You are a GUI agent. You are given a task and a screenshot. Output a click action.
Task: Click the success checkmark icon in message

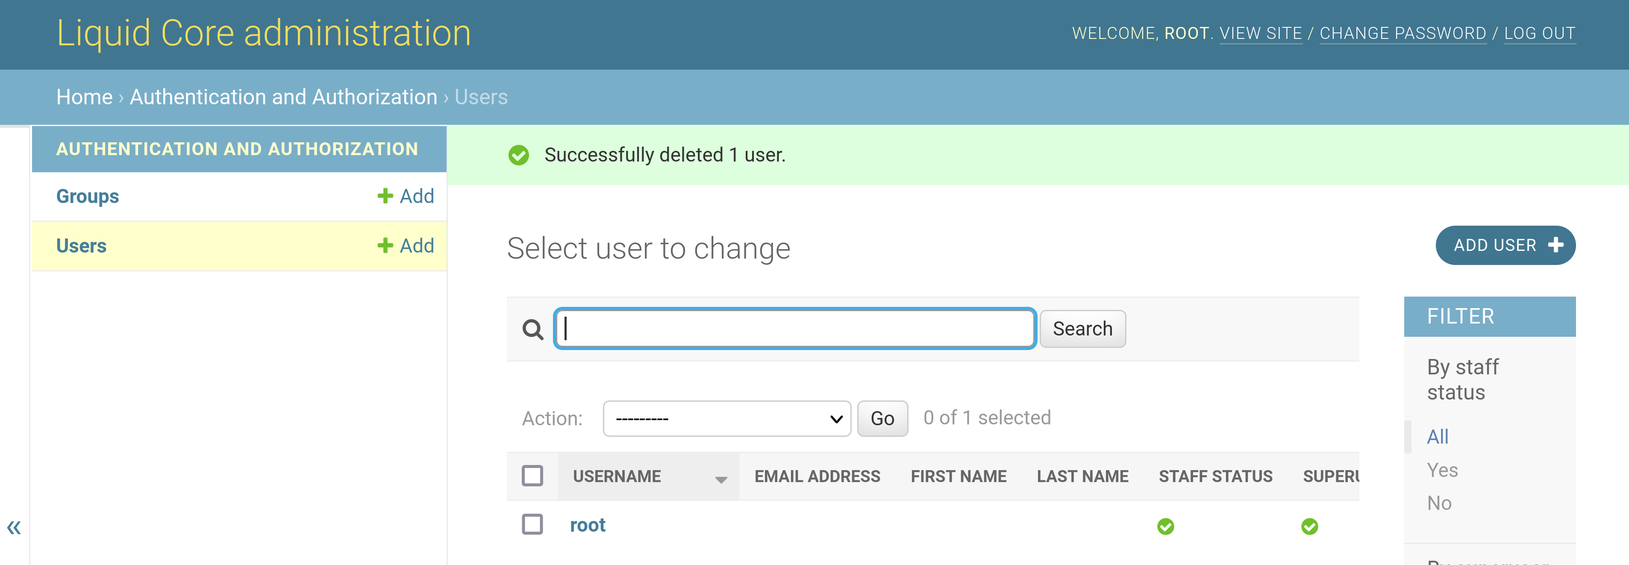point(518,155)
